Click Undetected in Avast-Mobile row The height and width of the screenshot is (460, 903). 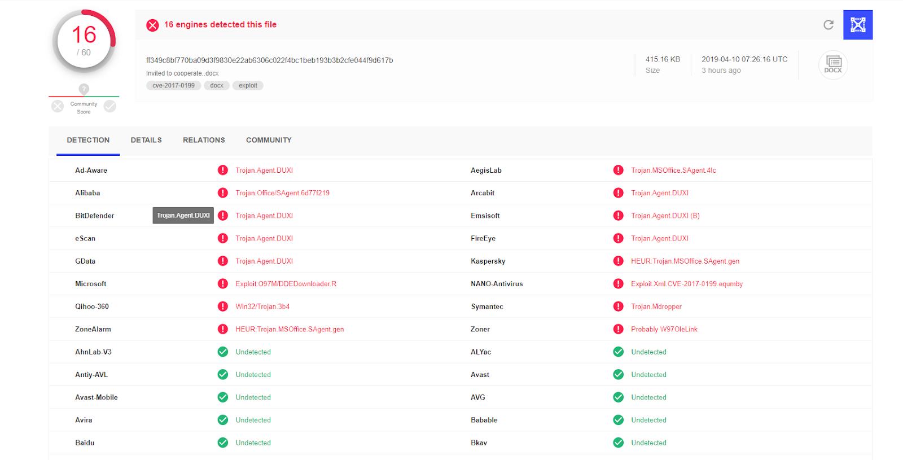pyautogui.click(x=253, y=397)
